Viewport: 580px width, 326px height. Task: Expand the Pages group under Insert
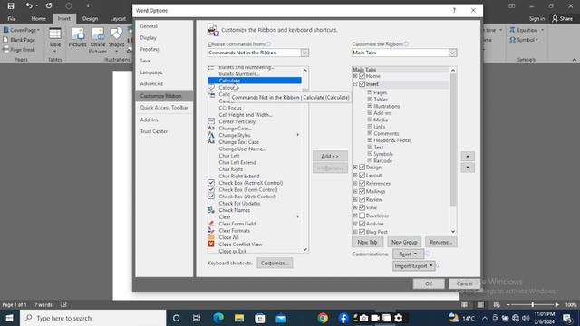(x=370, y=92)
